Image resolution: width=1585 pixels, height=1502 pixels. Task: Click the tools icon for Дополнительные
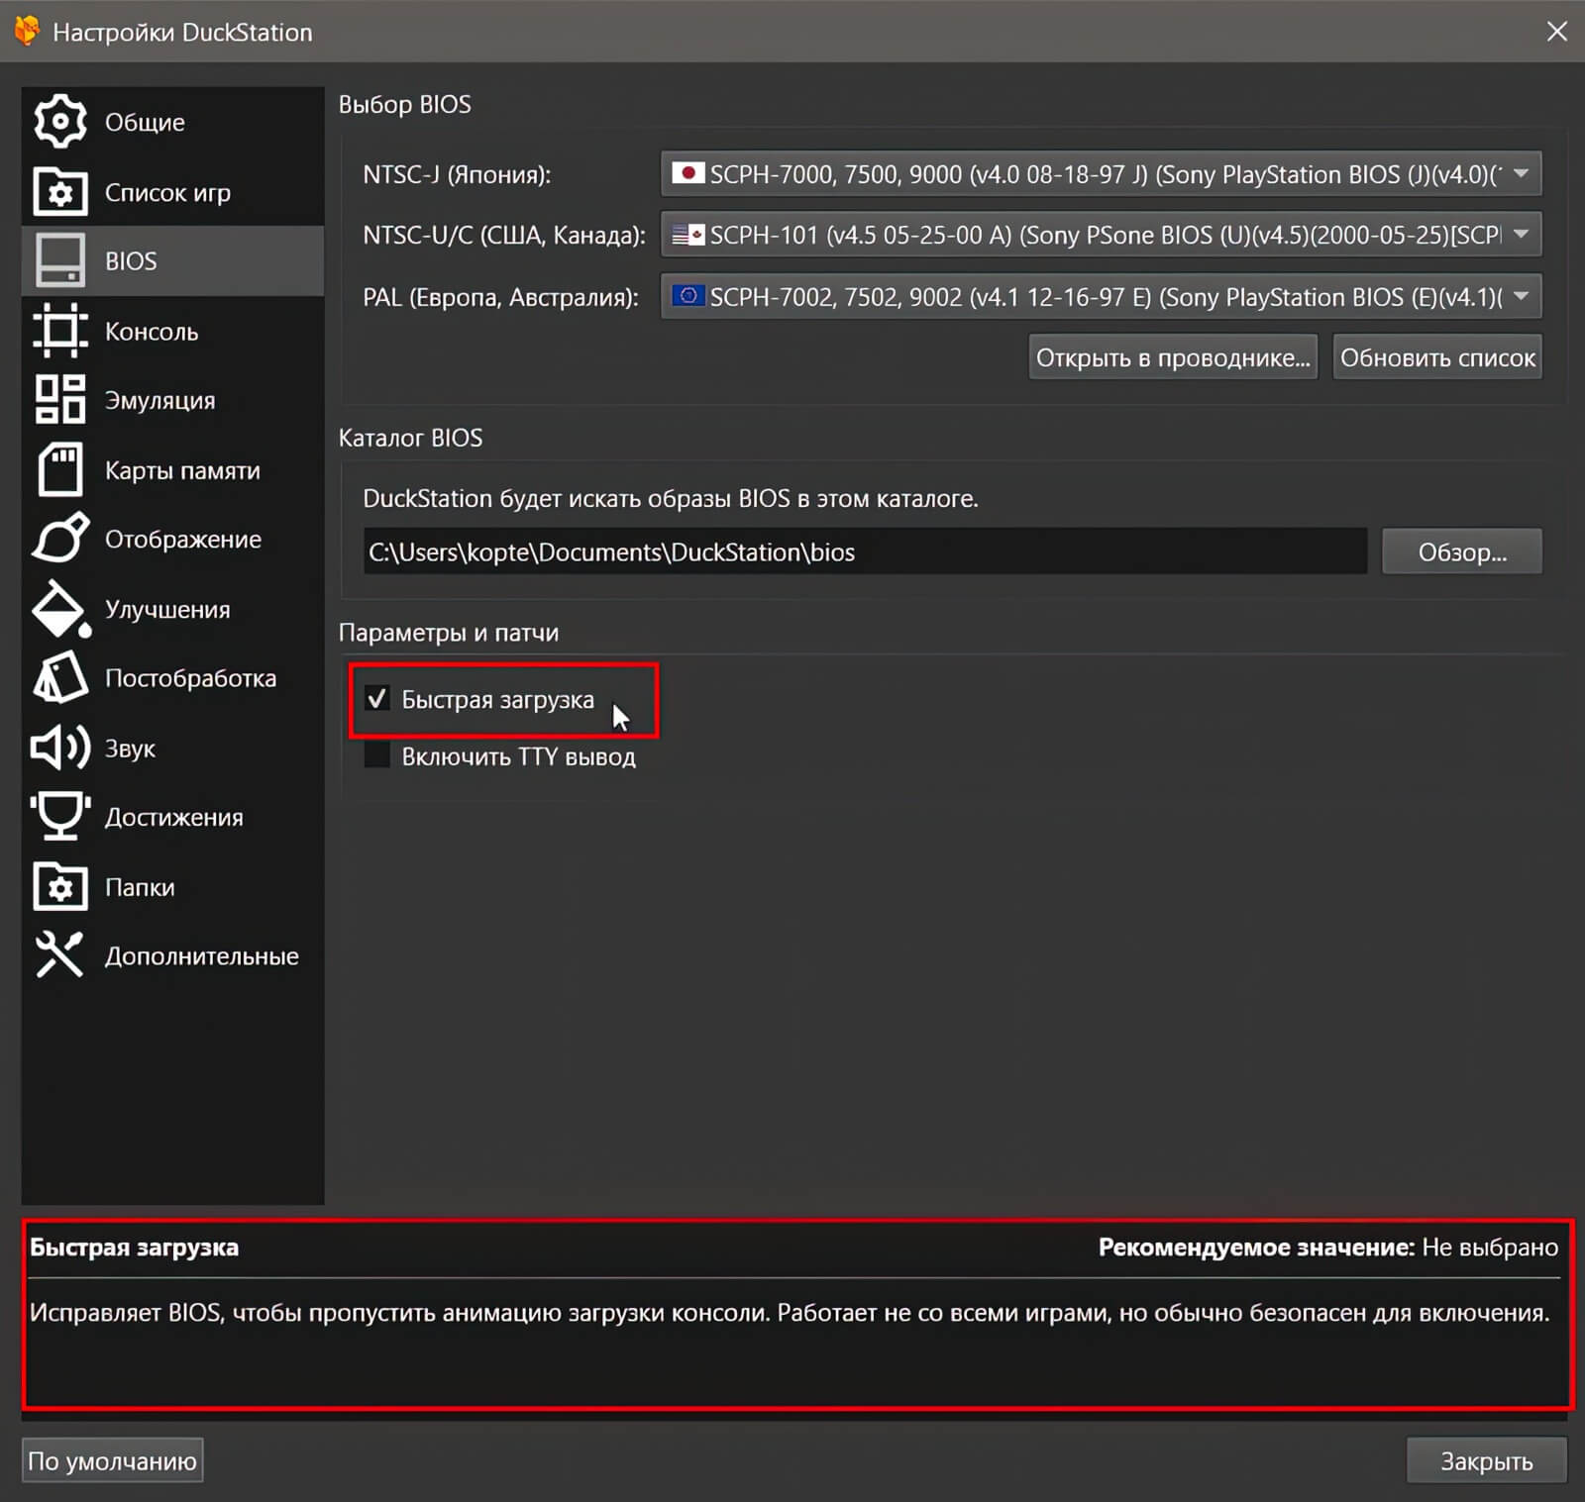click(59, 955)
